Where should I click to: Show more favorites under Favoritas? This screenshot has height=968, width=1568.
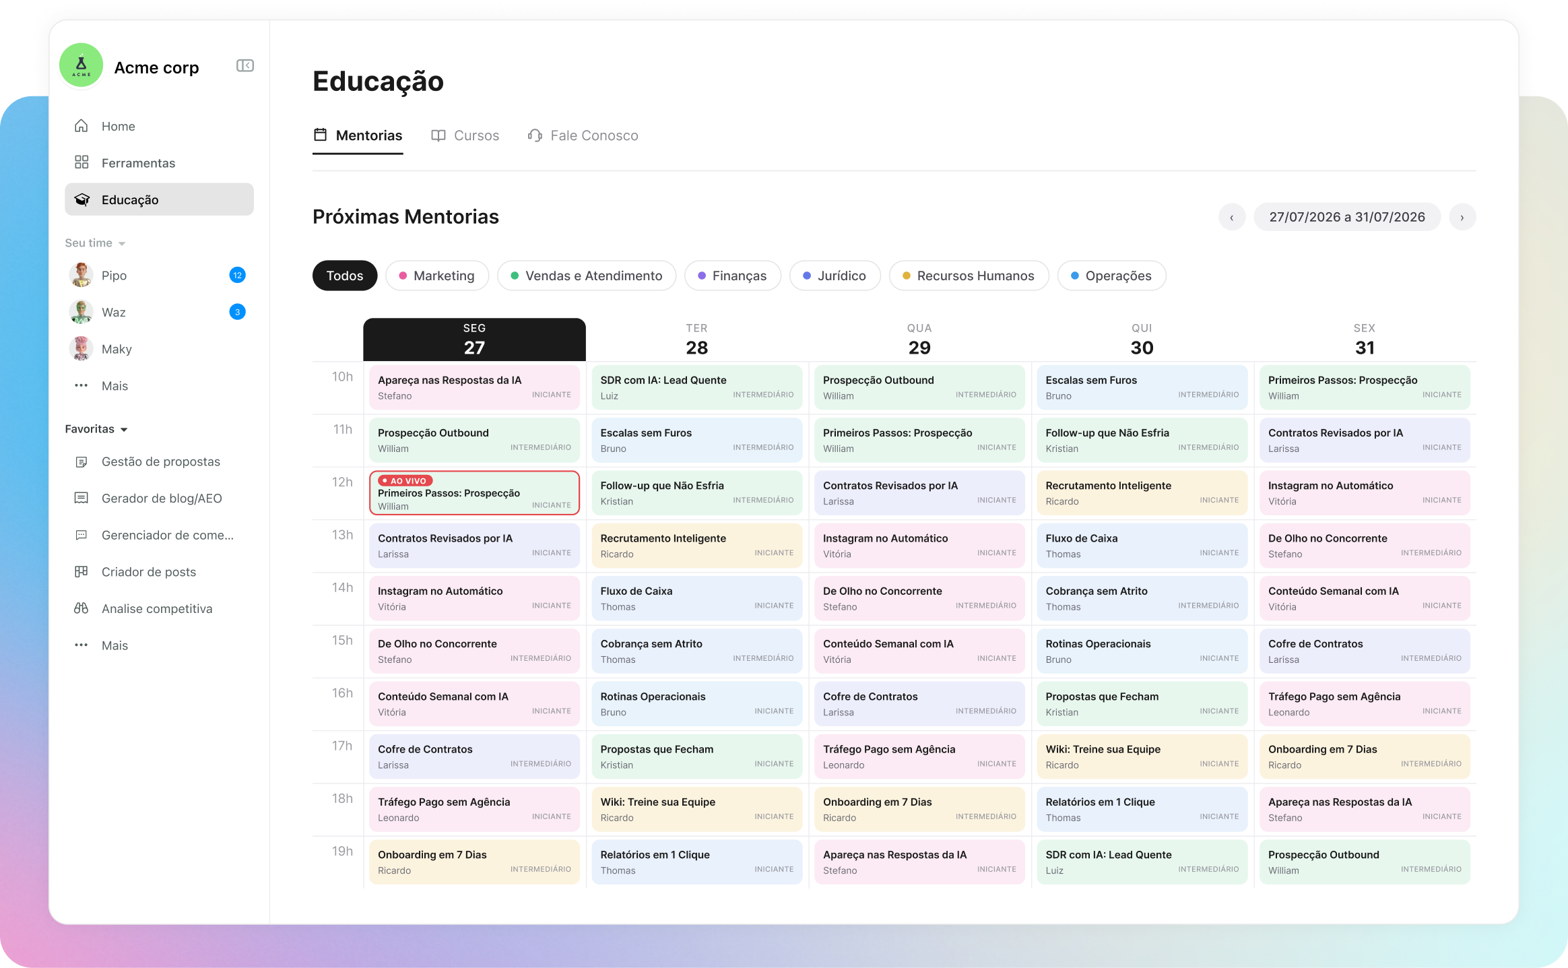(159, 645)
